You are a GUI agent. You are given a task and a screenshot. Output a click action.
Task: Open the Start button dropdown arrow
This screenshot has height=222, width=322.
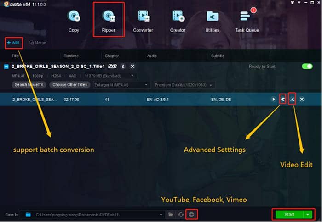click(308, 214)
